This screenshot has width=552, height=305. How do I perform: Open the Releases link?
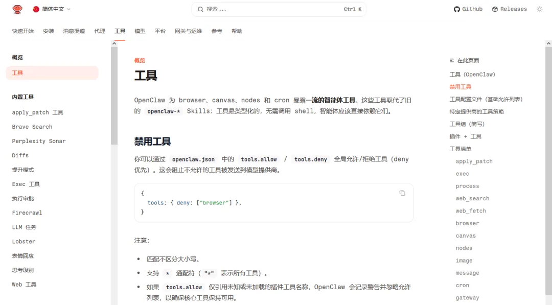click(x=510, y=9)
